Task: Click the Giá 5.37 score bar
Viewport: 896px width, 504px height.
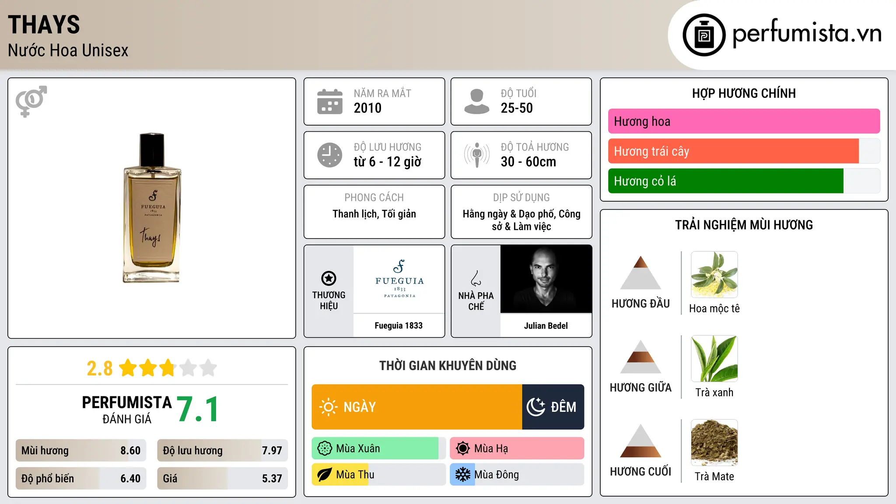Action: [222, 479]
